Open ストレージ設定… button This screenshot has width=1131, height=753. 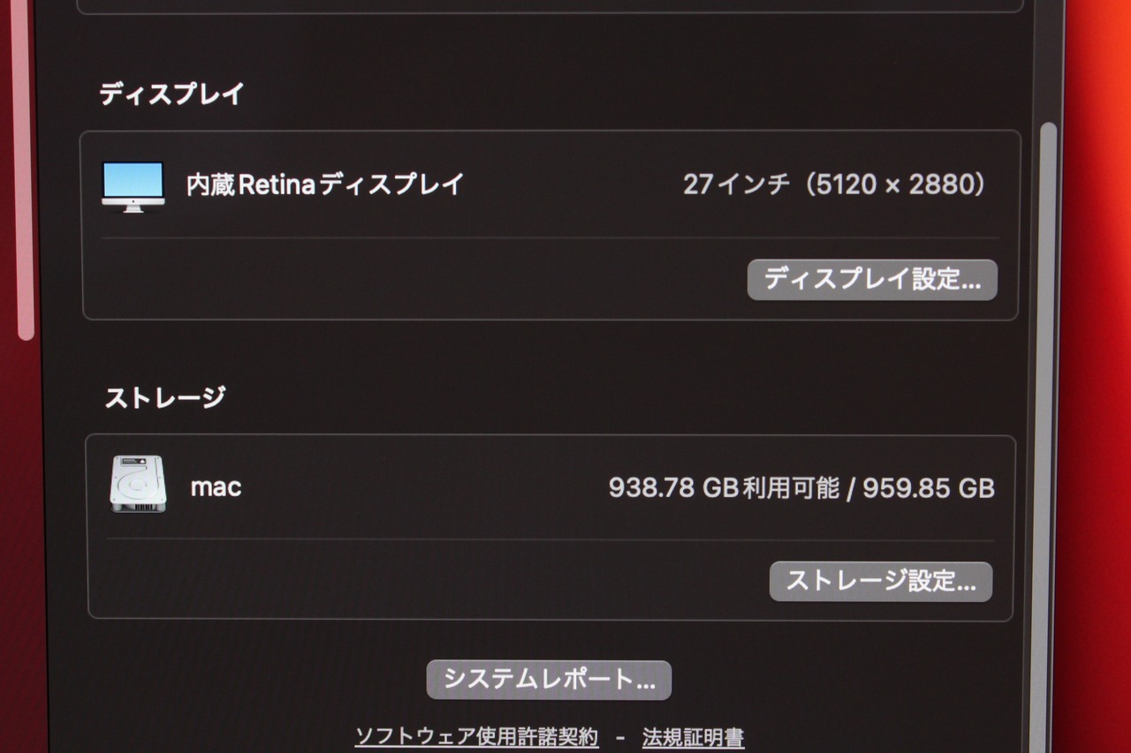point(881,582)
